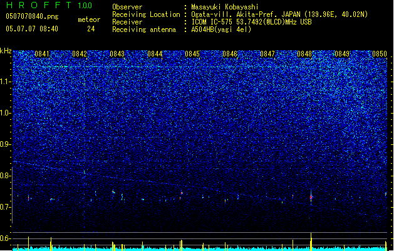Click the 0849 time marker
The width and height of the screenshot is (394, 251).
pyautogui.click(x=342, y=54)
